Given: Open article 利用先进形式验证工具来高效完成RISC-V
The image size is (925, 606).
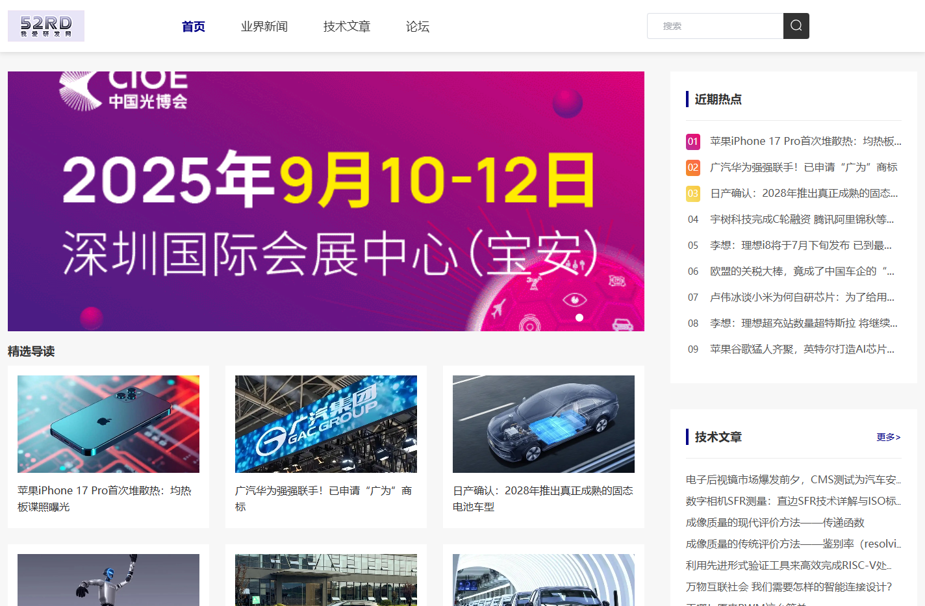Looking at the screenshot, I should pyautogui.click(x=789, y=565).
